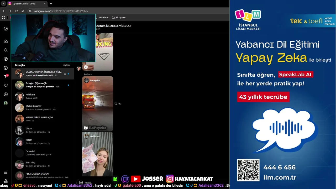Click Reels icon on PRADA boxing thumbnail
The width and height of the screenshot is (336, 189).
pos(86,67)
